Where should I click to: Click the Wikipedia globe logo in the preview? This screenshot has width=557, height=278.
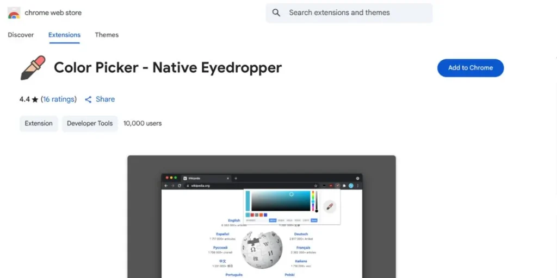262,250
